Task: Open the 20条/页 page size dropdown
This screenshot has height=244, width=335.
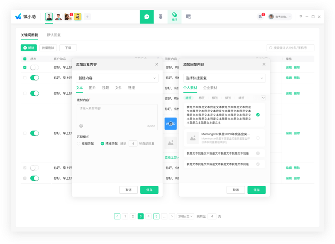Action: point(185,216)
